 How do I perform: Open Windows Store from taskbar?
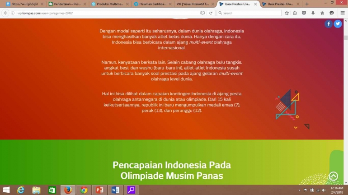click(52, 190)
